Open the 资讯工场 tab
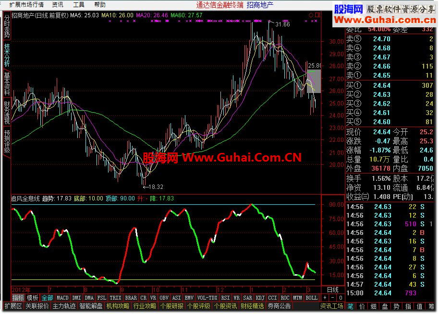Image resolution: width=439 pixels, height=314 pixels. [332, 306]
